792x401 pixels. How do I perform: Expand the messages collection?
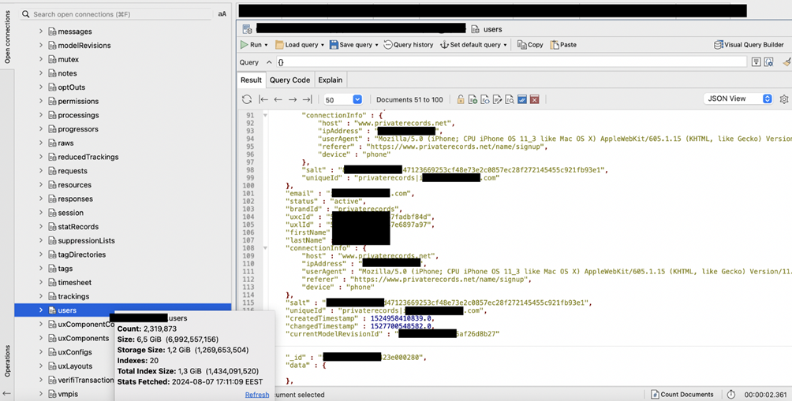[x=41, y=32]
